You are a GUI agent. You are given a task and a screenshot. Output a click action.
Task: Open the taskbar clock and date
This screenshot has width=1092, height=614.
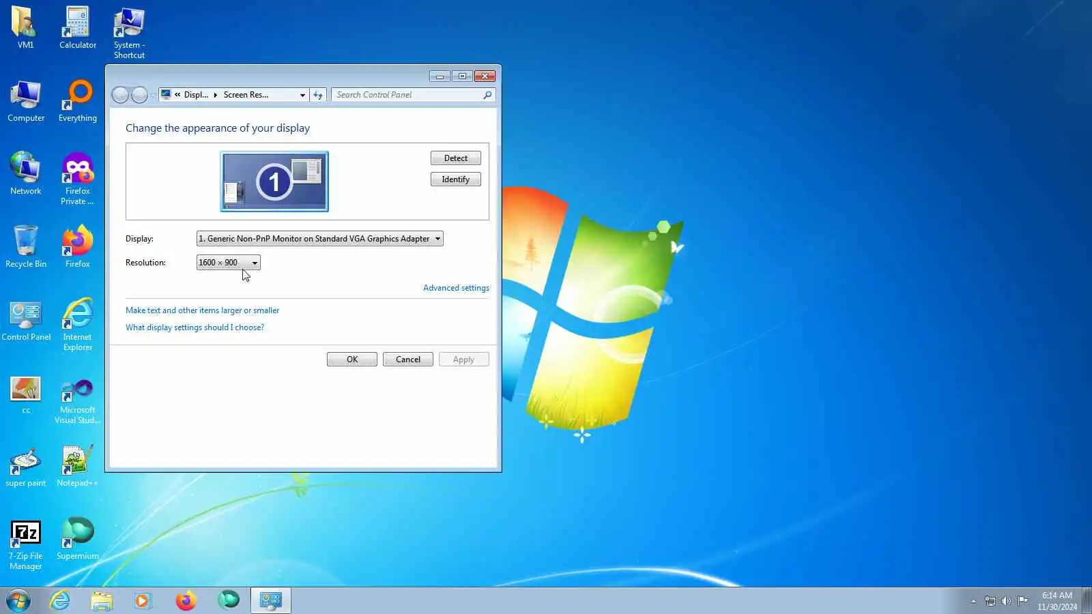[1057, 601]
